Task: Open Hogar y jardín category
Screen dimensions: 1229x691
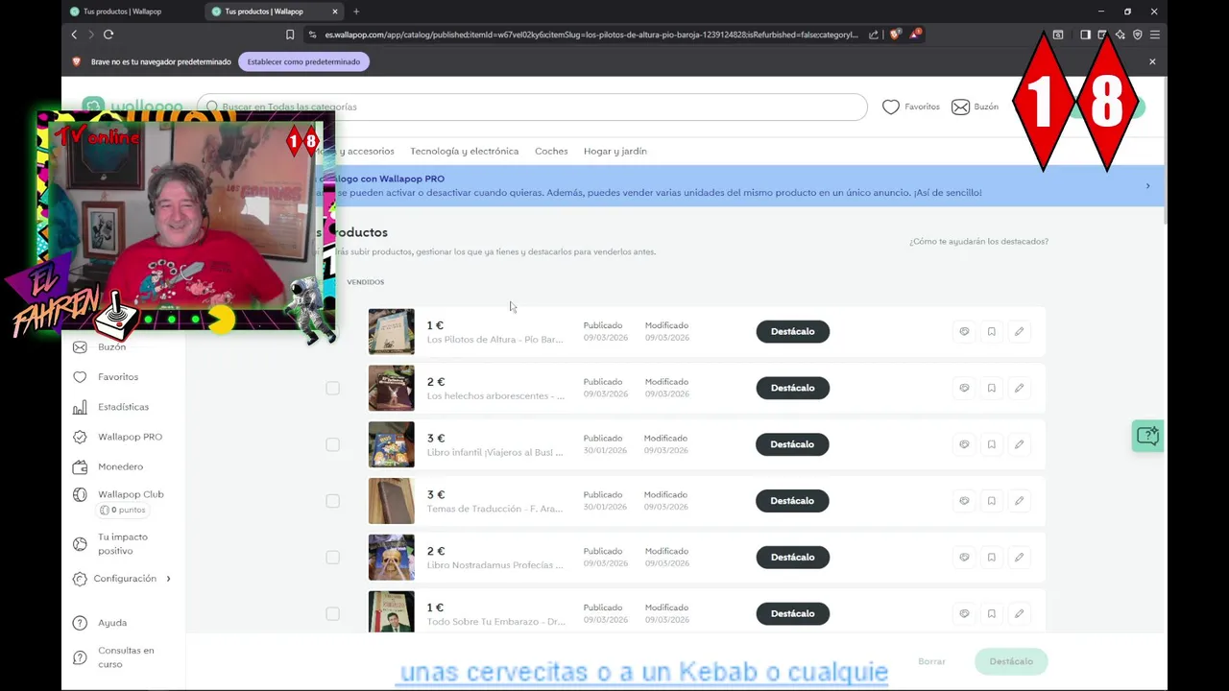Action: point(615,151)
